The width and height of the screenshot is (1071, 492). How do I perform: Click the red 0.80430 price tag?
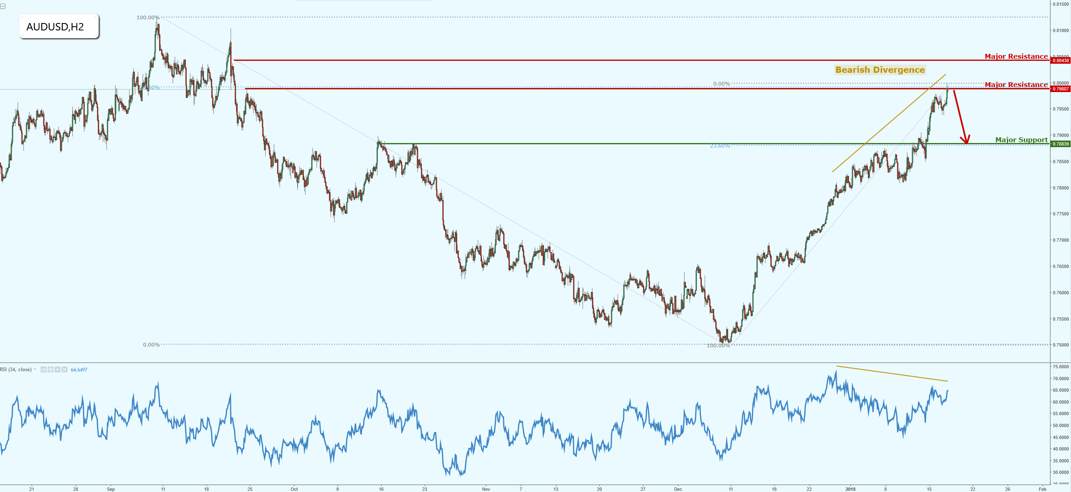pyautogui.click(x=1060, y=61)
